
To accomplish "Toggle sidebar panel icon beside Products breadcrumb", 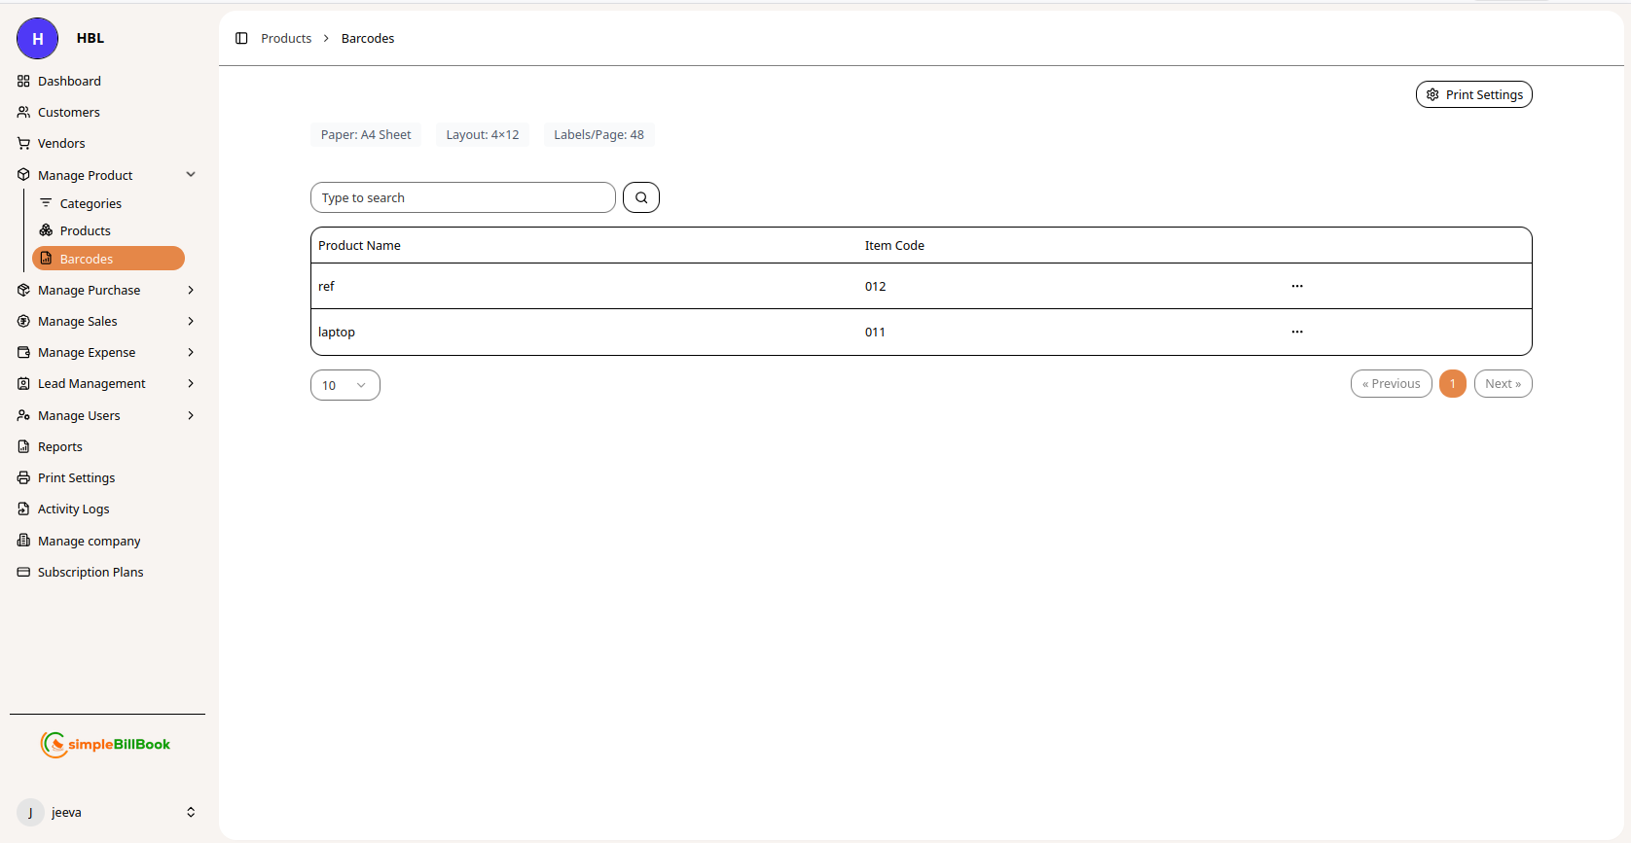I will click(x=241, y=38).
